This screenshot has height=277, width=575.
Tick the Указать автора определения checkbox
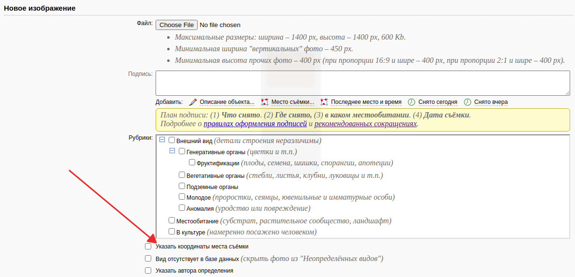148,271
